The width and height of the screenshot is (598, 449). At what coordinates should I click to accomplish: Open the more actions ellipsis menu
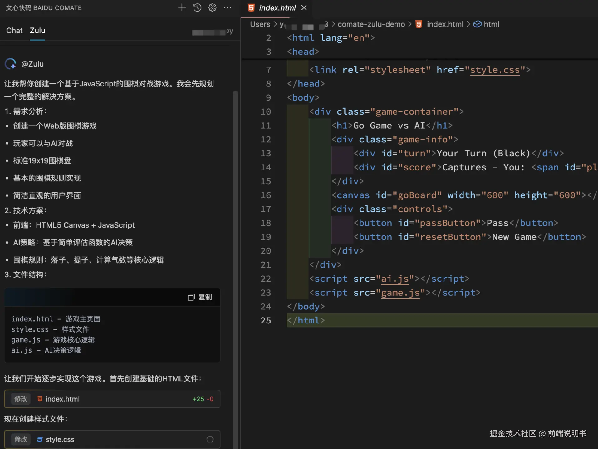click(x=228, y=7)
